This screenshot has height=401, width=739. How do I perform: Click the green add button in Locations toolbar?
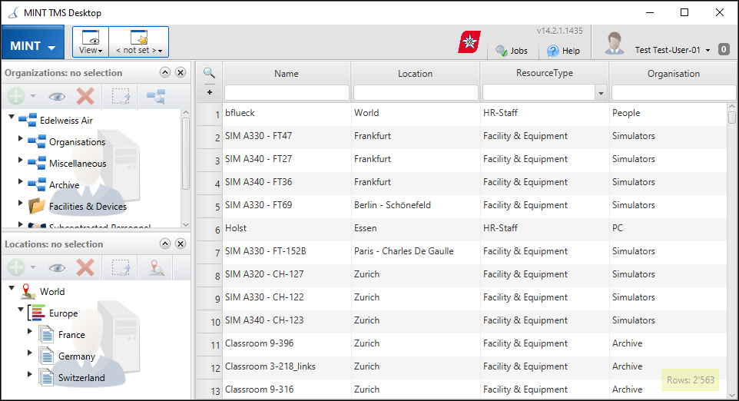[x=16, y=267]
